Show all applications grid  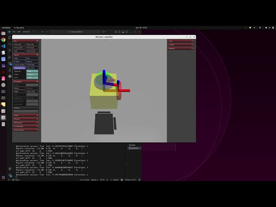(x=3, y=177)
